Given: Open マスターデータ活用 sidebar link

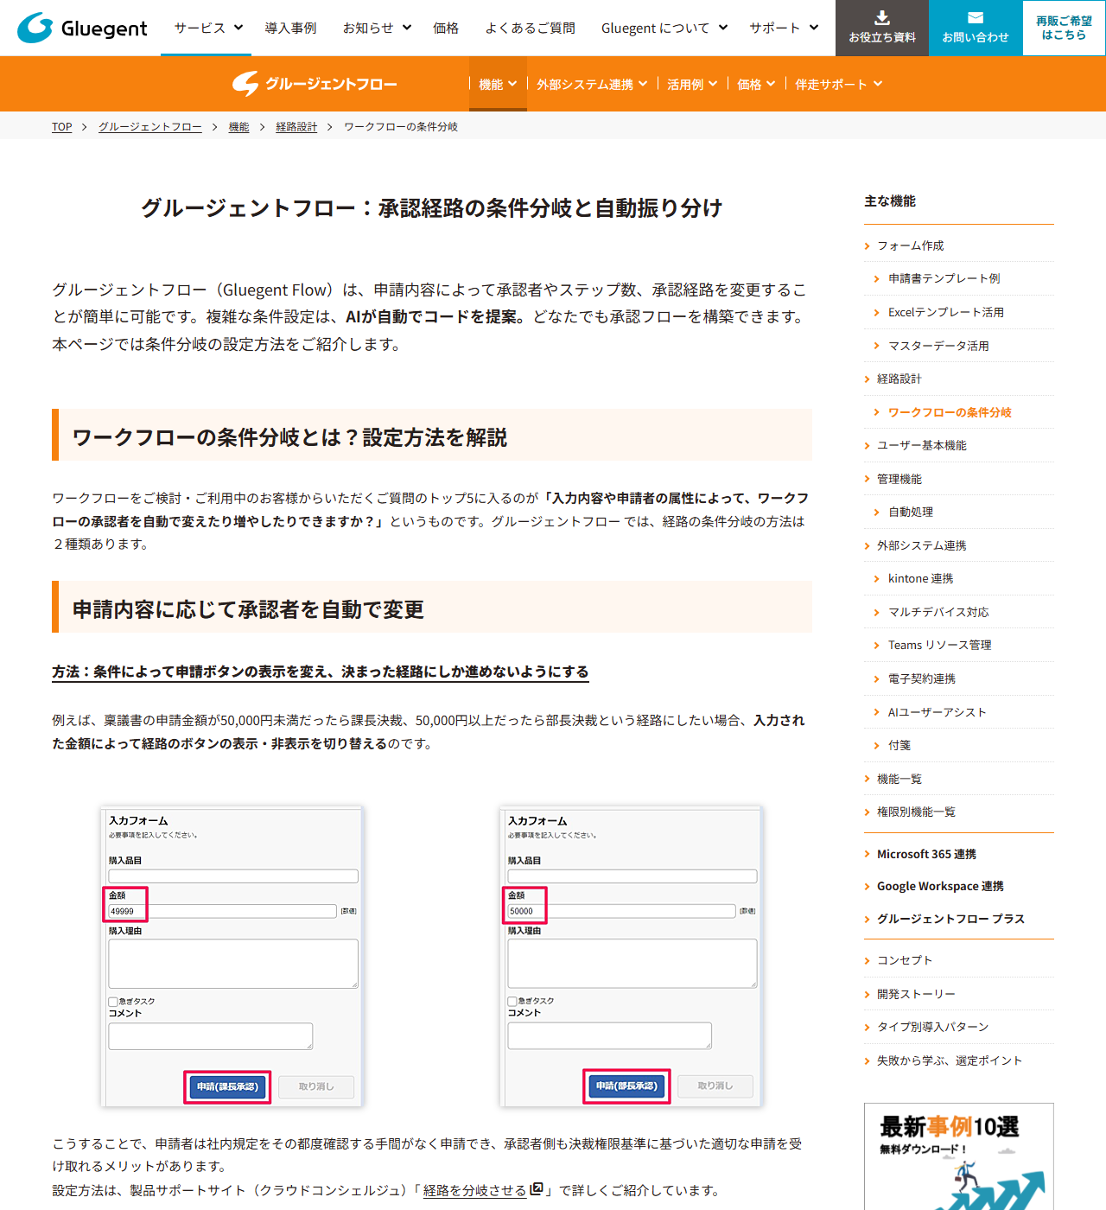Looking at the screenshot, I should pyautogui.click(x=938, y=346).
